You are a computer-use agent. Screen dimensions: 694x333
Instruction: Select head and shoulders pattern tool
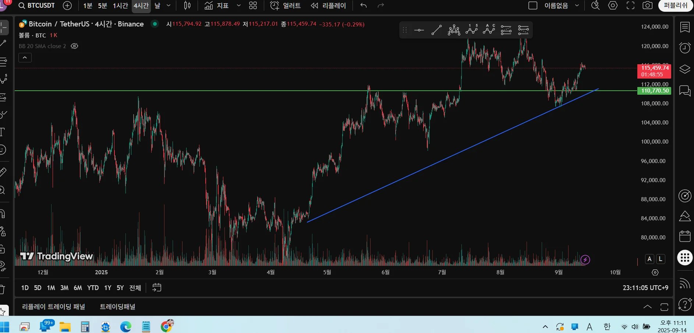coord(454,30)
